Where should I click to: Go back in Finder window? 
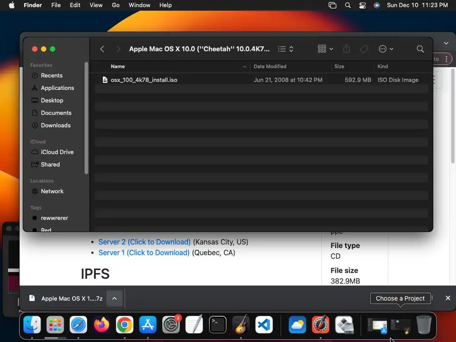[102, 49]
